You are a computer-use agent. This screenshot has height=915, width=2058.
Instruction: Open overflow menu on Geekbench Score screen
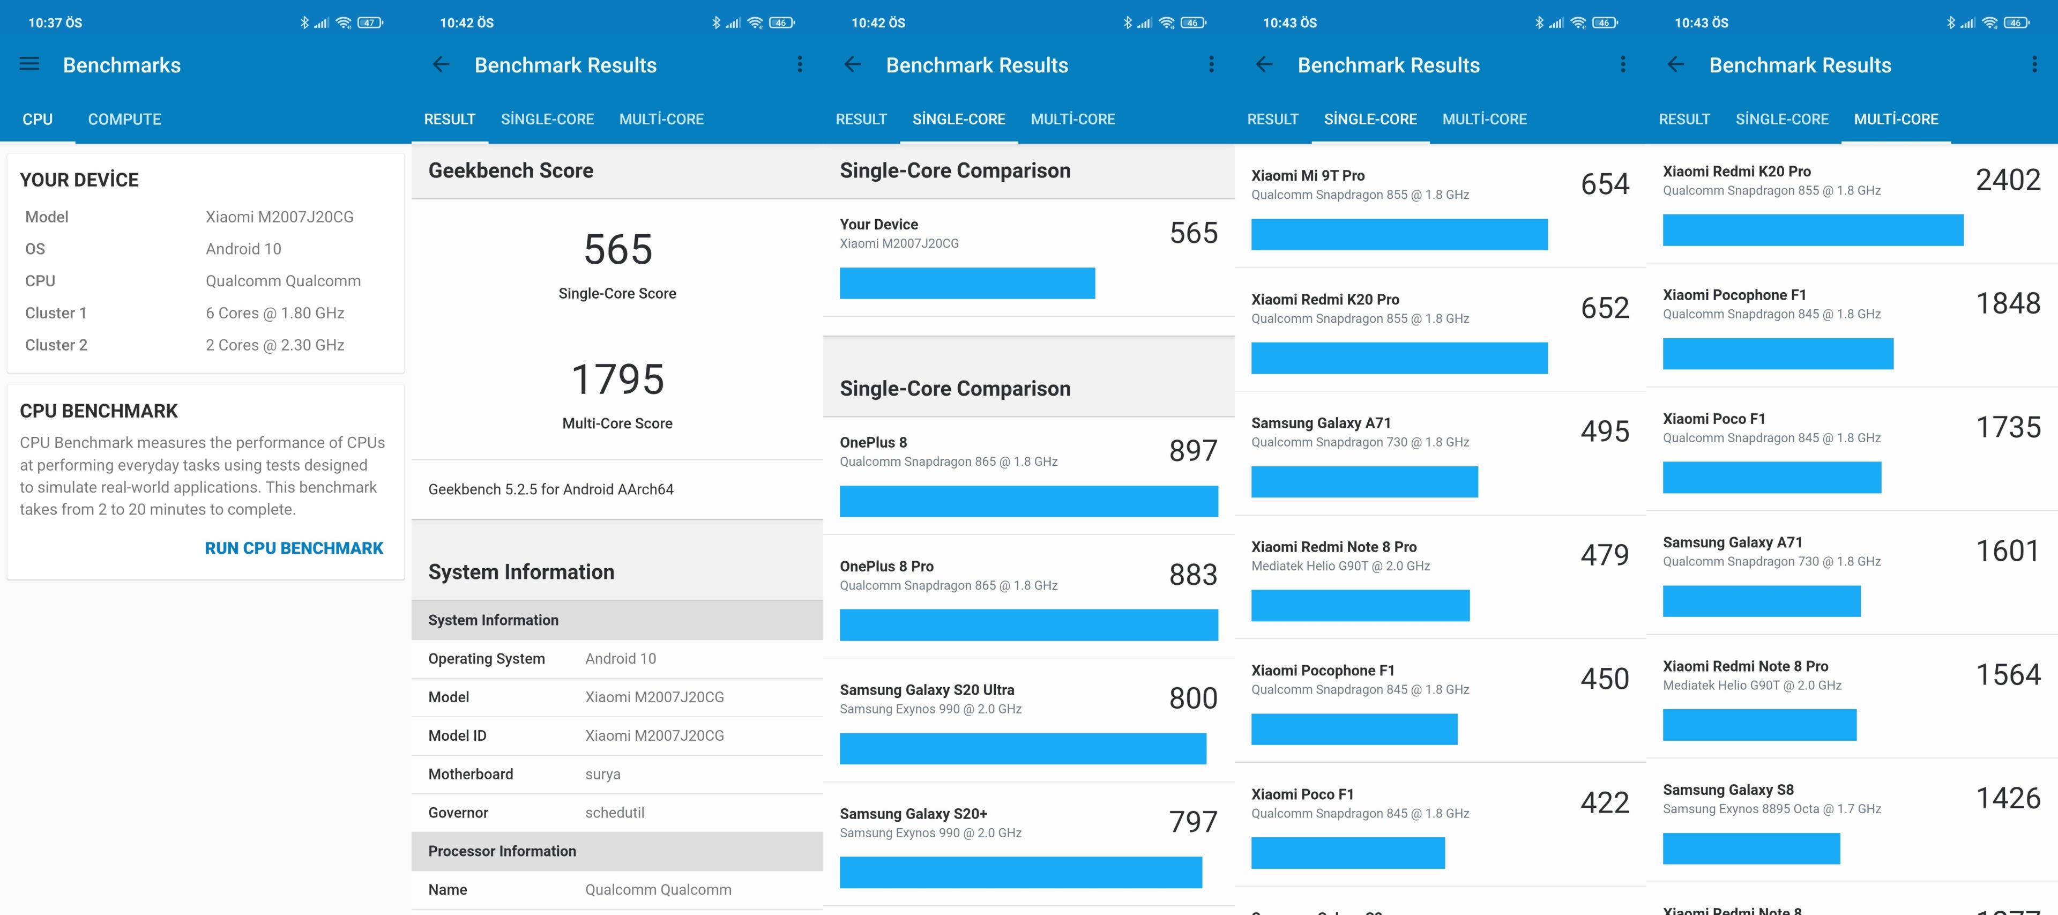800,65
